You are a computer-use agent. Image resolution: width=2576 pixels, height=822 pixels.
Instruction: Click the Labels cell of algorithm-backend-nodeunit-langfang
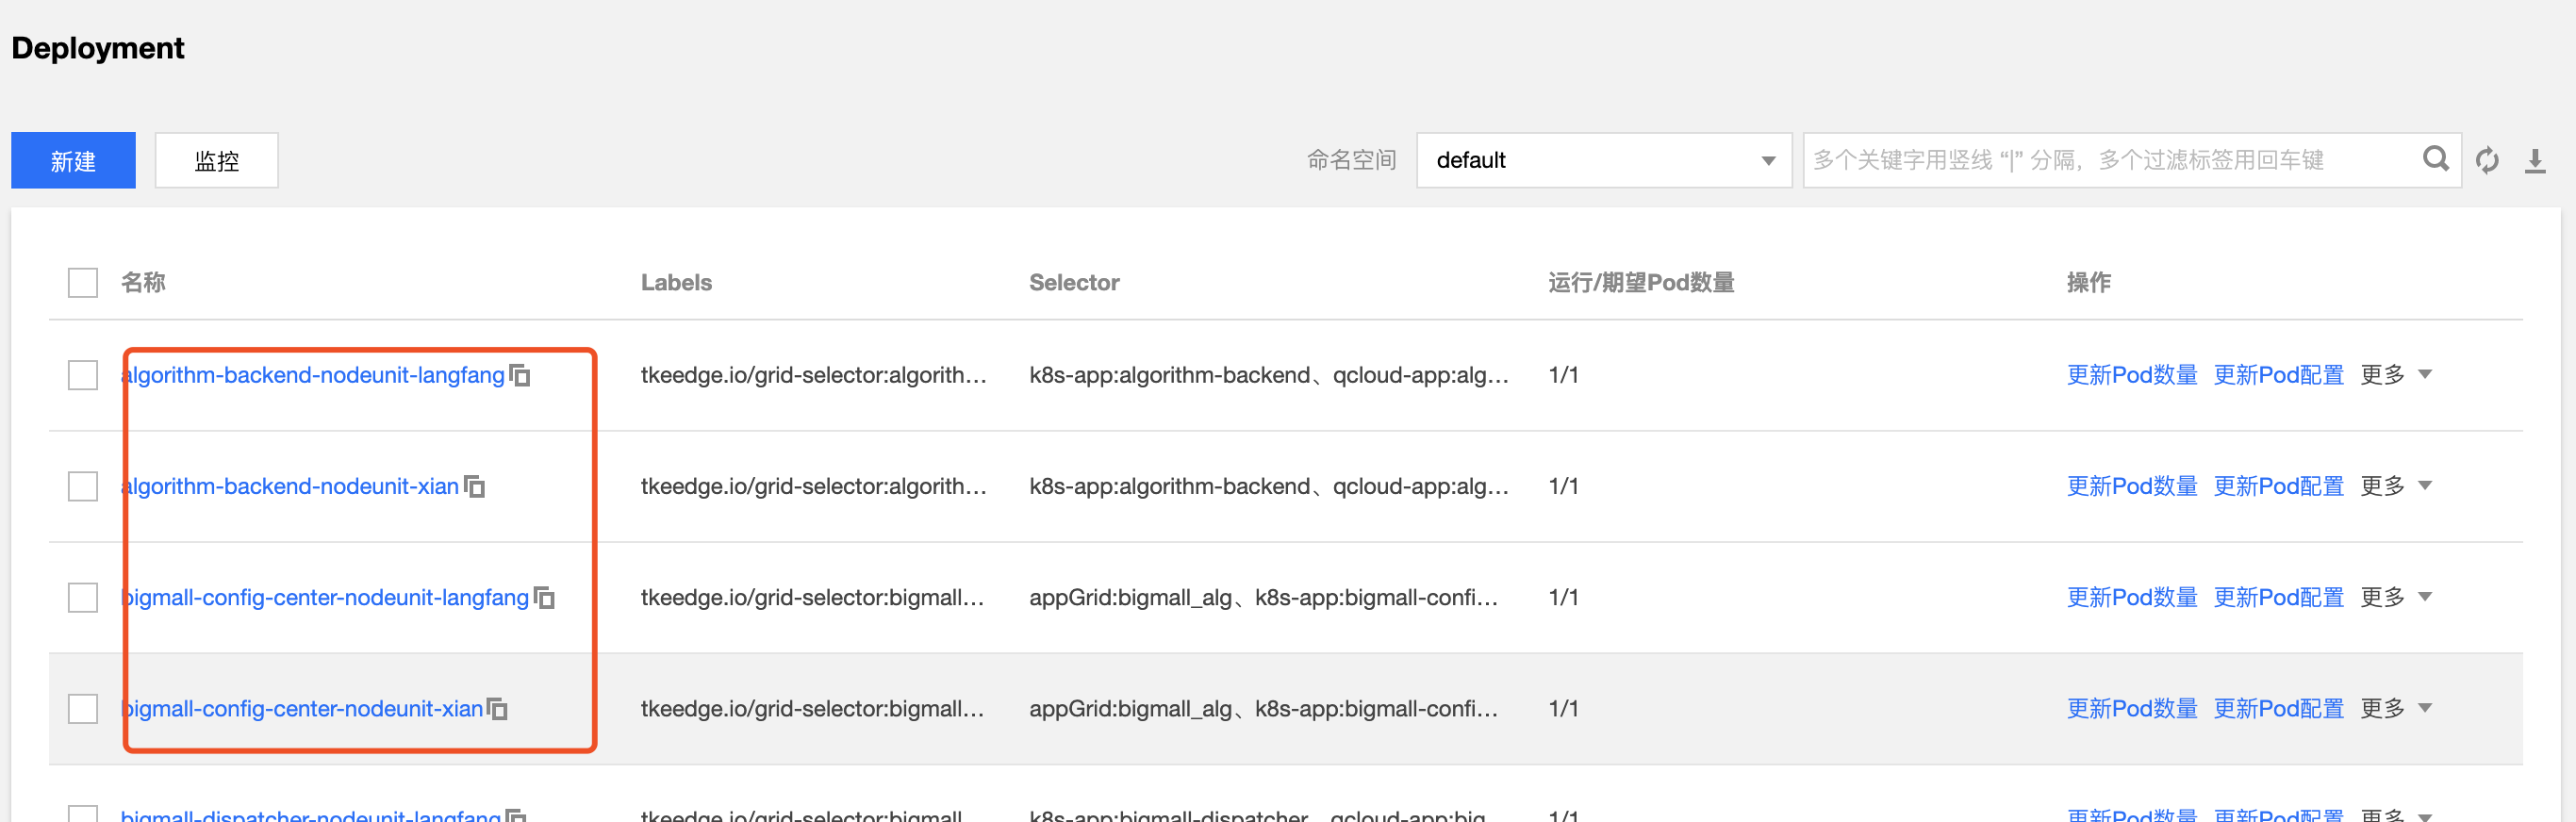coord(813,375)
